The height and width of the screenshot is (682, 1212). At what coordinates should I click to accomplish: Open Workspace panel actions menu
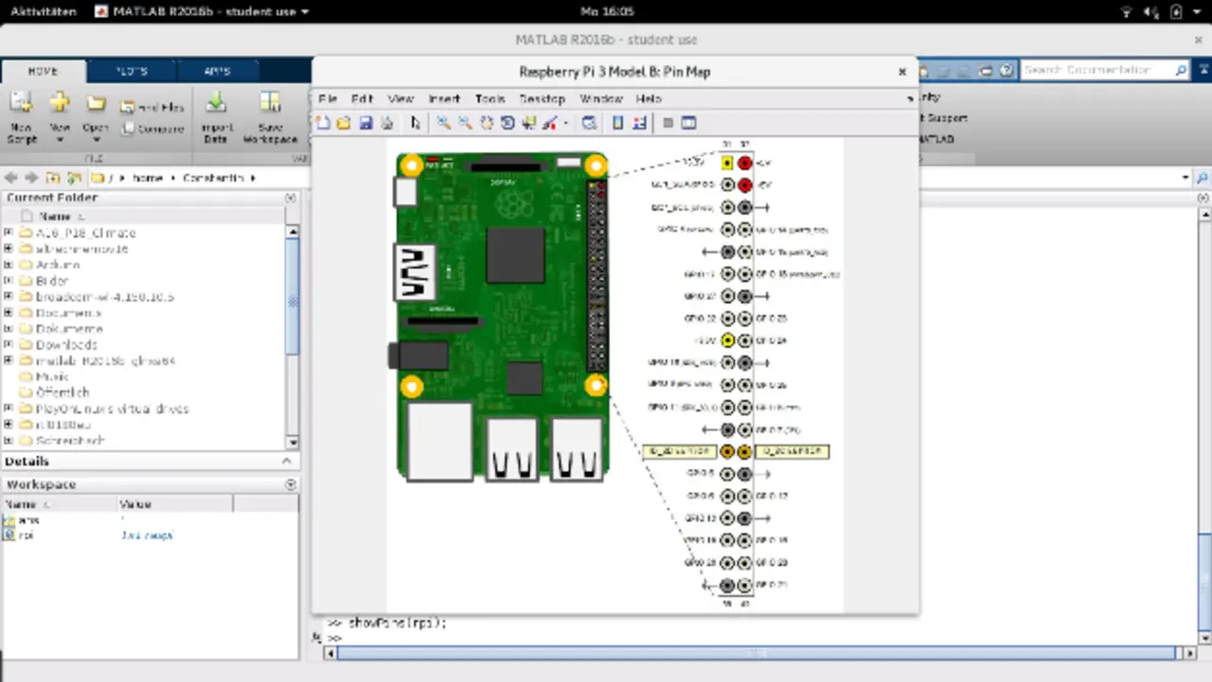(x=291, y=484)
